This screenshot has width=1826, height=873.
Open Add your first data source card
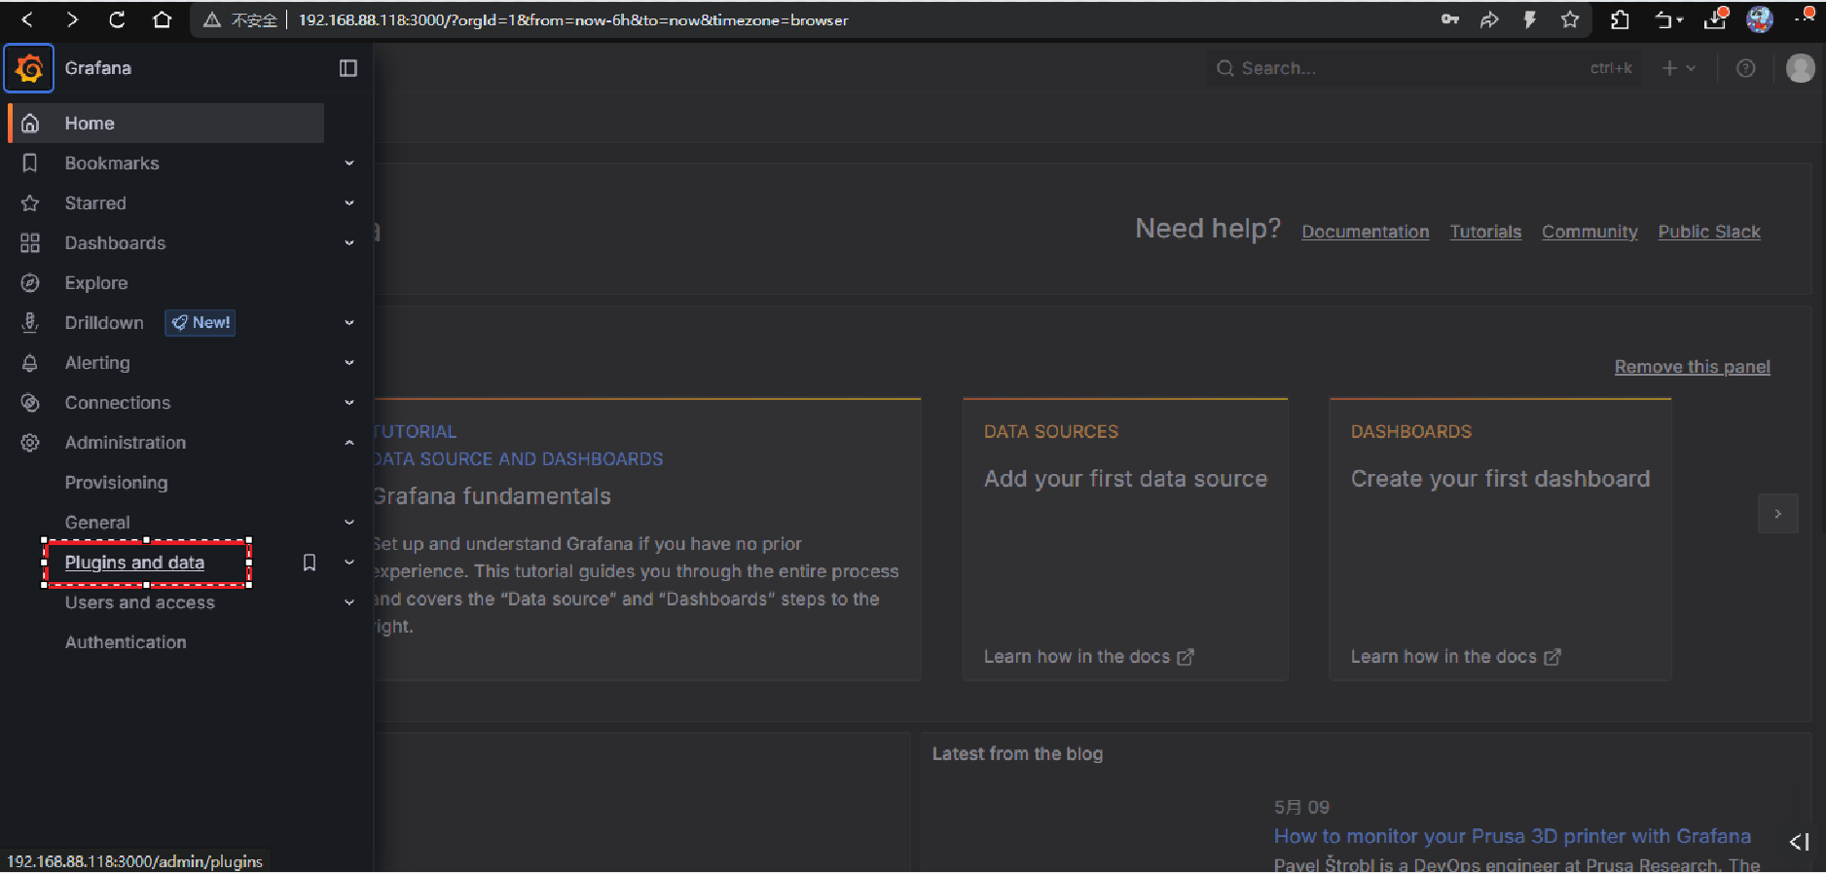(1125, 539)
